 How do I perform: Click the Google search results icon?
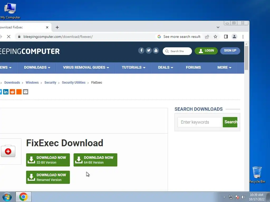coord(159,37)
